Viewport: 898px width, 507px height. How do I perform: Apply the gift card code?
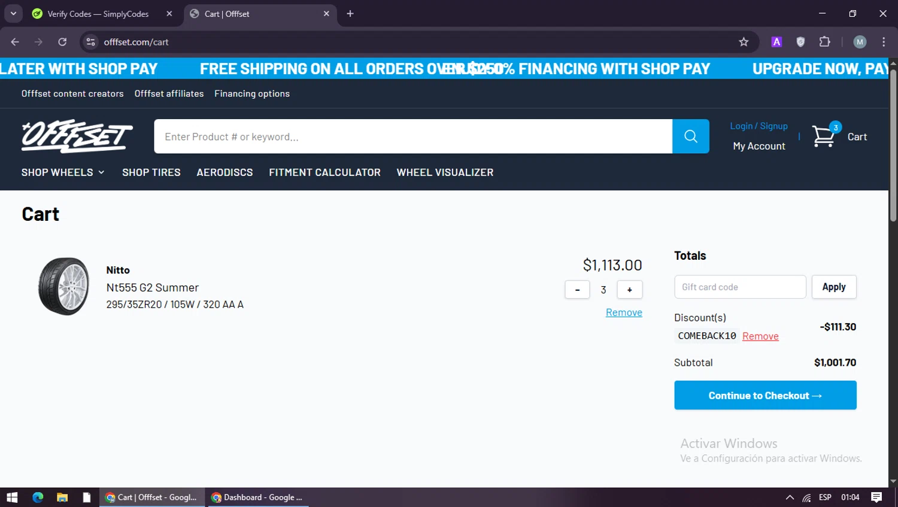click(834, 287)
